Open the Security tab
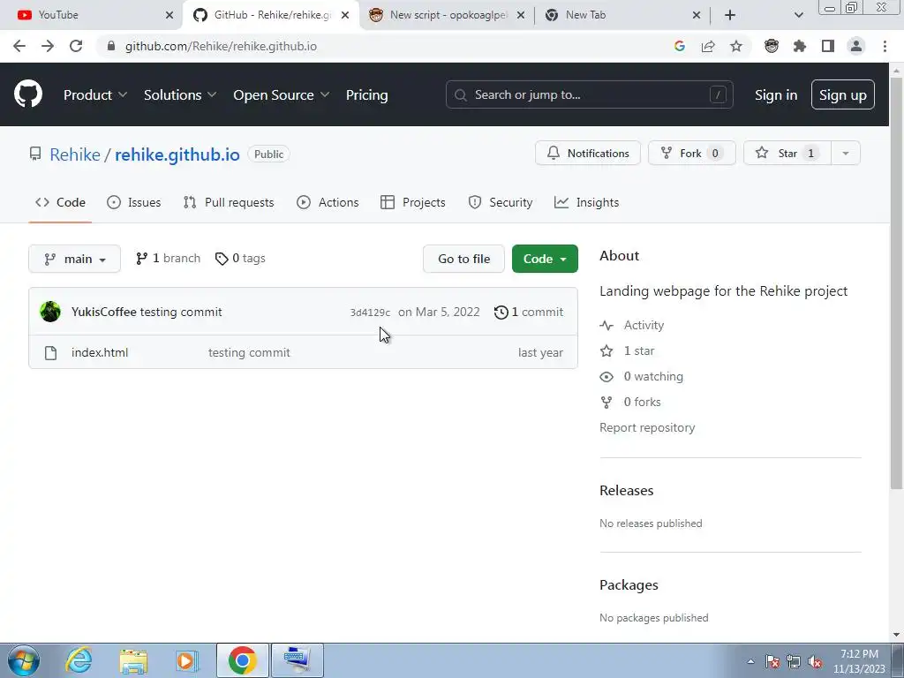The width and height of the screenshot is (904, 678). 501,202
